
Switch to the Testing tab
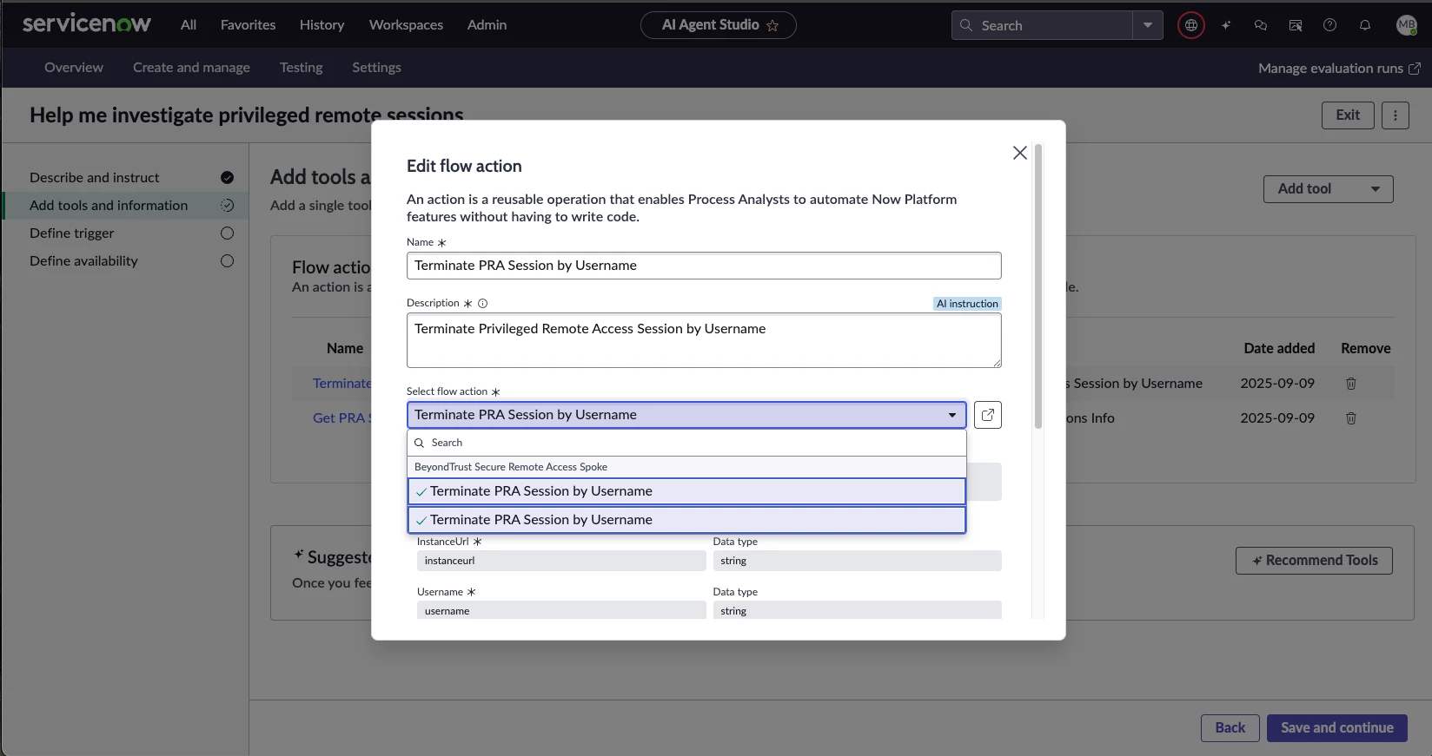point(301,68)
